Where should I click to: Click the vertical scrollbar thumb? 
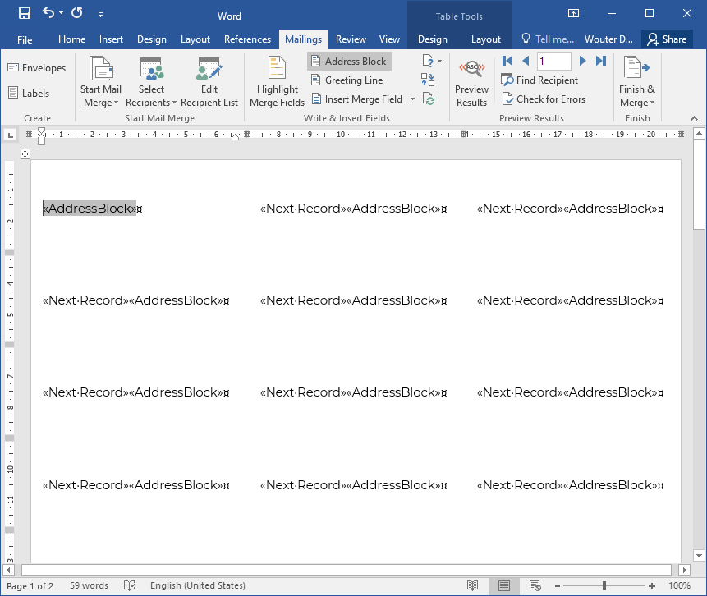pyautogui.click(x=699, y=186)
